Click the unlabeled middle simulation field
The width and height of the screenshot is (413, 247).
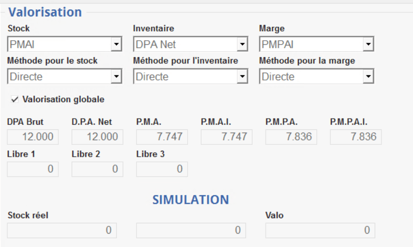[191, 230]
